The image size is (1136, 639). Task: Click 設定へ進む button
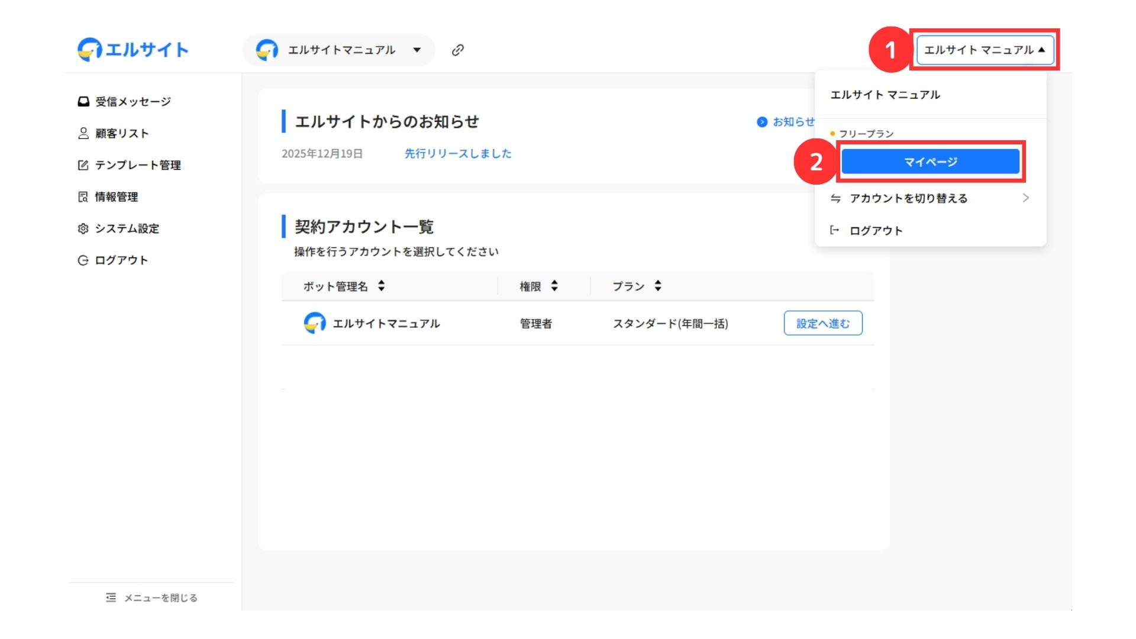point(822,323)
